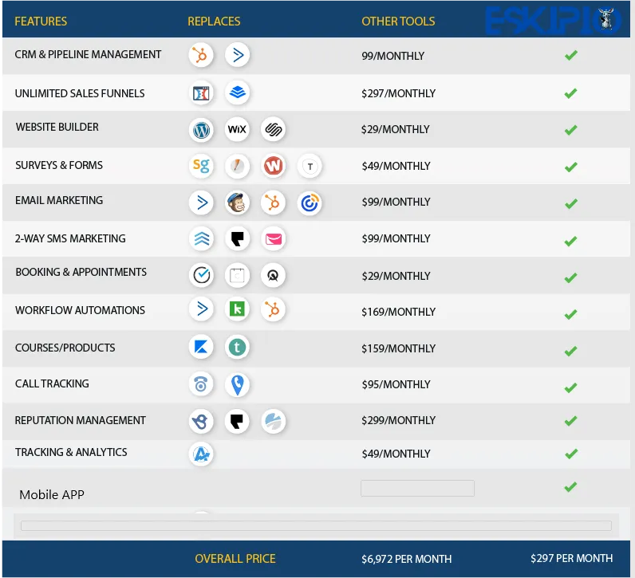Click SG icon in Surveys & Forms row

[x=201, y=166]
